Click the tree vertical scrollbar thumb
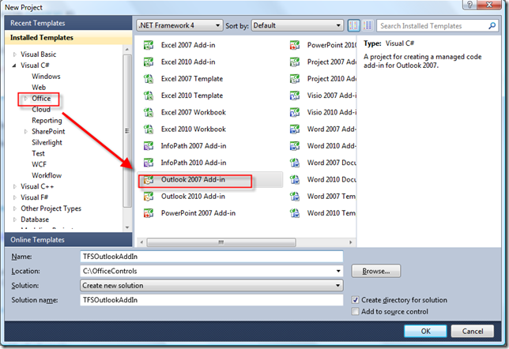This screenshot has height=349, width=509. [x=127, y=131]
